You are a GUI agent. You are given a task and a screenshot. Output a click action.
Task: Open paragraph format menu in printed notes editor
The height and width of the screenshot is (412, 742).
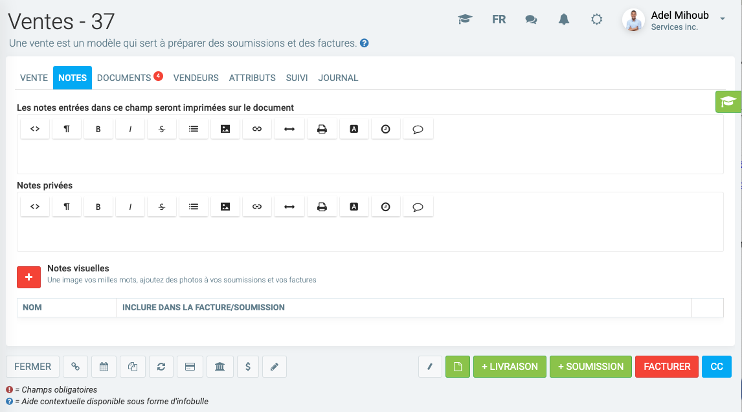[x=67, y=129]
